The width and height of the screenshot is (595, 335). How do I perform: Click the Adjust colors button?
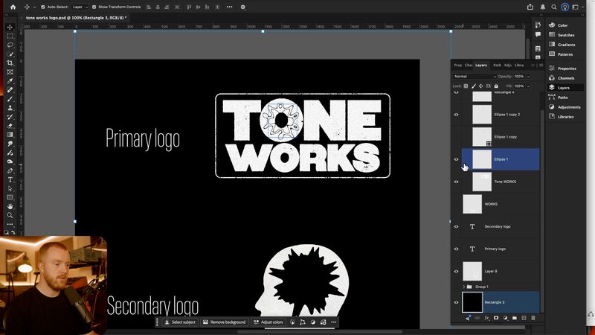[x=268, y=322]
